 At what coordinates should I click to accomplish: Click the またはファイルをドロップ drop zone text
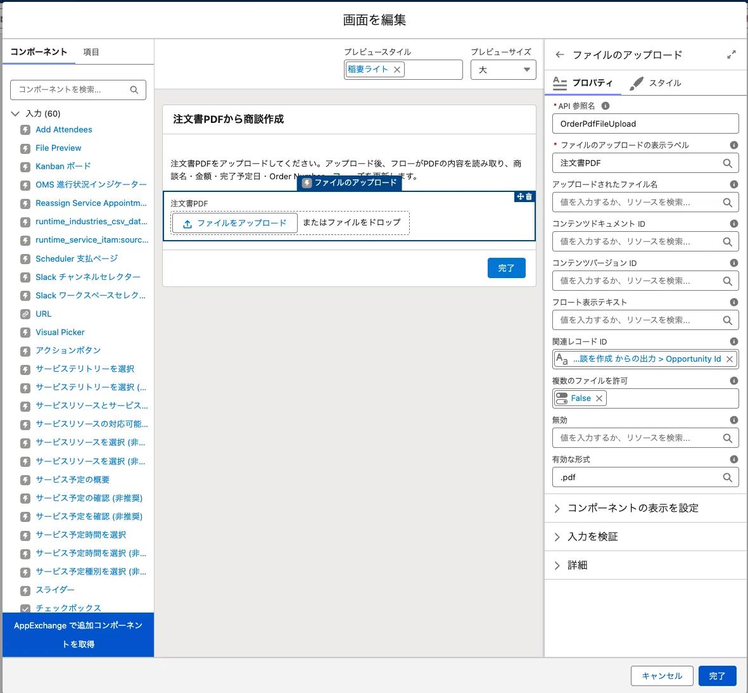click(x=352, y=222)
